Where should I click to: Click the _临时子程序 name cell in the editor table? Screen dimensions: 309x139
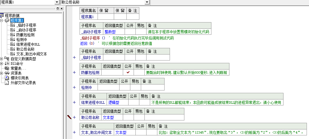coord(91,58)
